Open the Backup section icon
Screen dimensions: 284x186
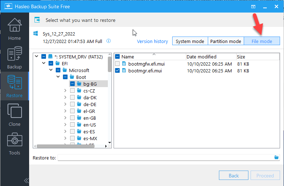tap(14, 57)
